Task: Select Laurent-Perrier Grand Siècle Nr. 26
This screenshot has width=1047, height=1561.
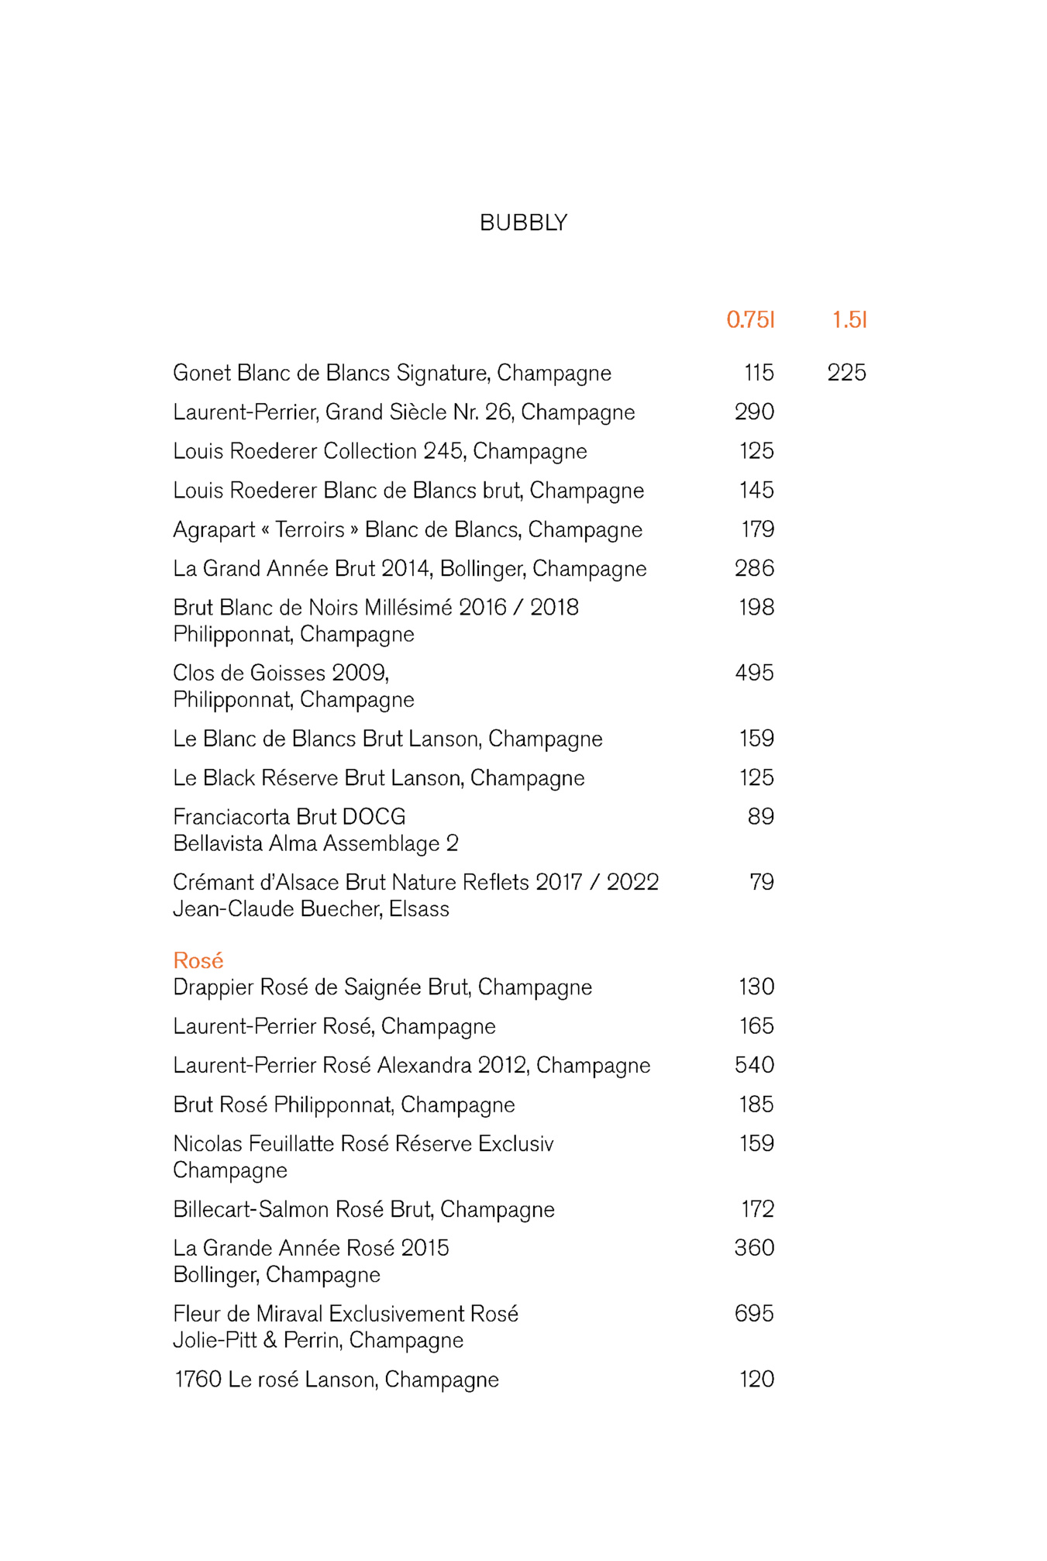Action: (403, 412)
